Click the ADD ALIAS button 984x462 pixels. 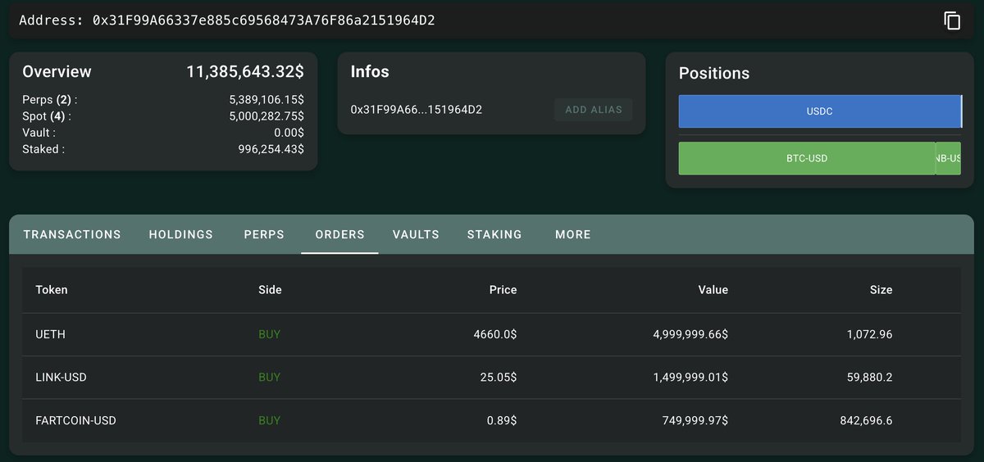593,110
